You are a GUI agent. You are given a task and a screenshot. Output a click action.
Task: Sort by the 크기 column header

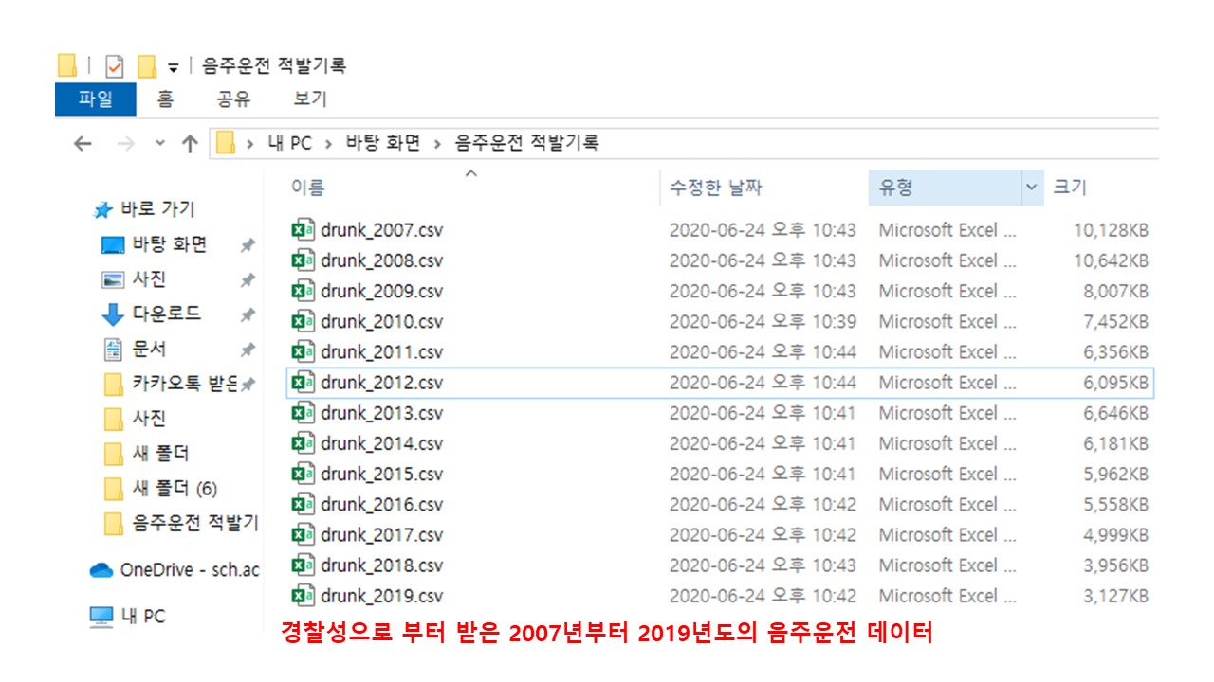click(x=1070, y=188)
